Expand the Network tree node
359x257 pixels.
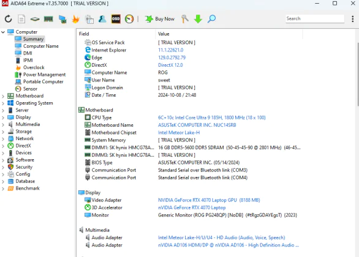pyautogui.click(x=3, y=138)
